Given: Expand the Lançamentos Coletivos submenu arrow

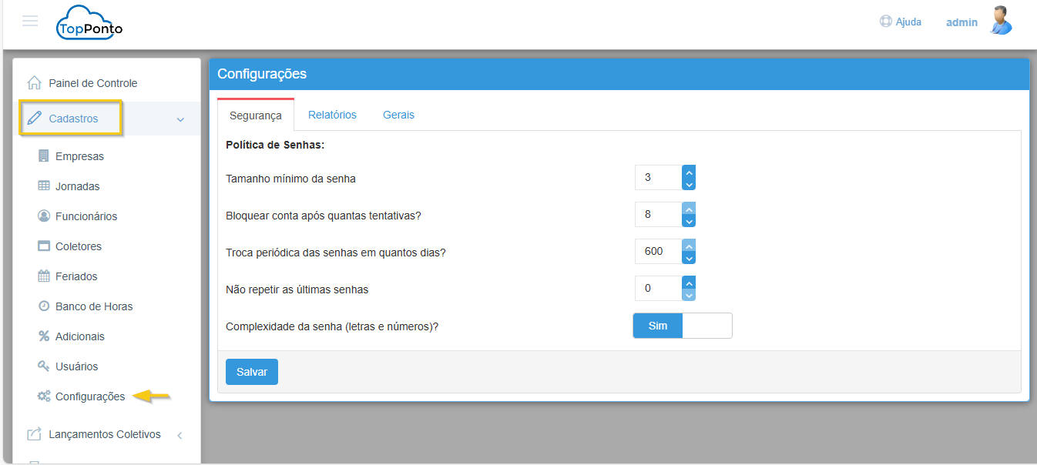Looking at the screenshot, I should (180, 435).
